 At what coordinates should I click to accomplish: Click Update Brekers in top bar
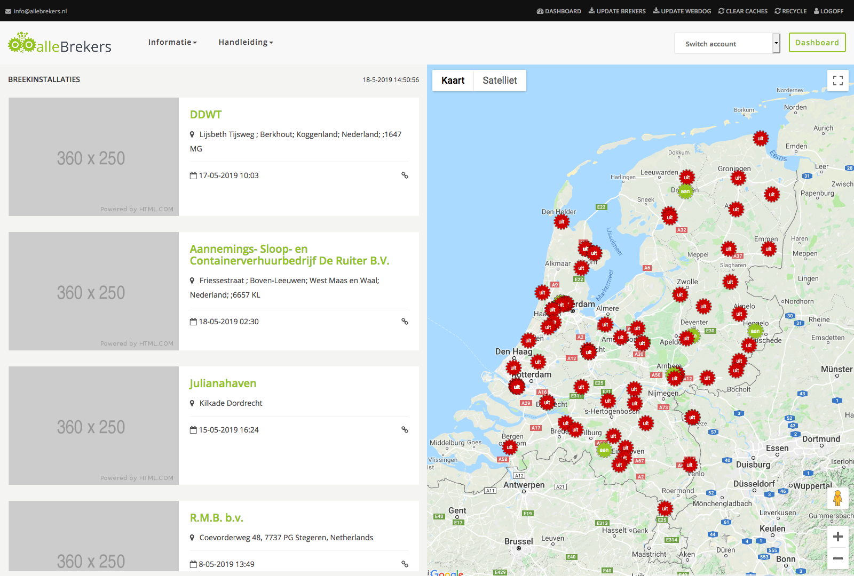tap(617, 11)
